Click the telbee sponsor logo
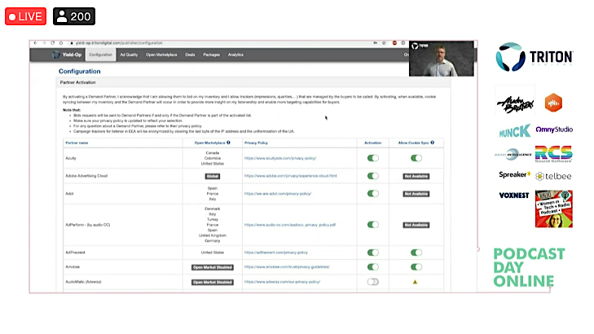The height and width of the screenshot is (334, 594). [553, 176]
